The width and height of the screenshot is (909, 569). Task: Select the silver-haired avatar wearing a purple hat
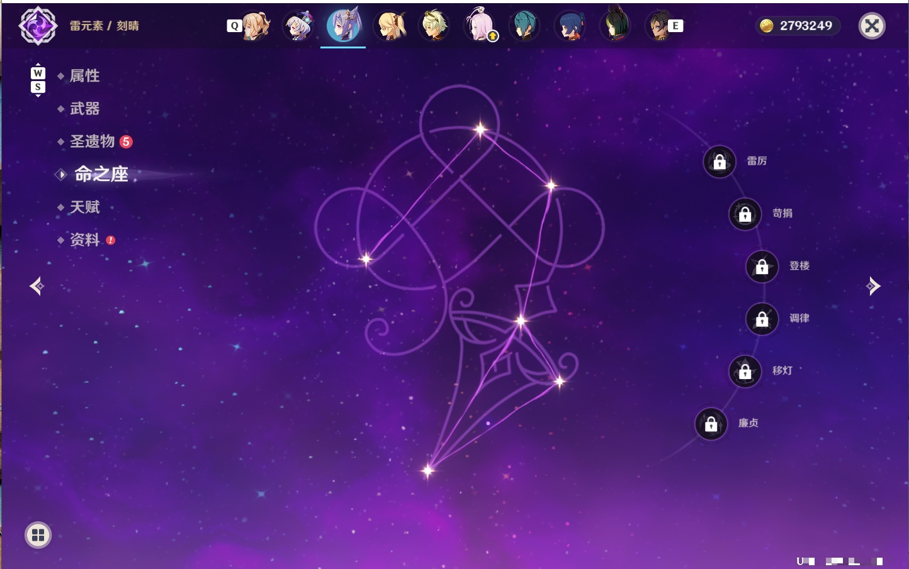coord(299,26)
